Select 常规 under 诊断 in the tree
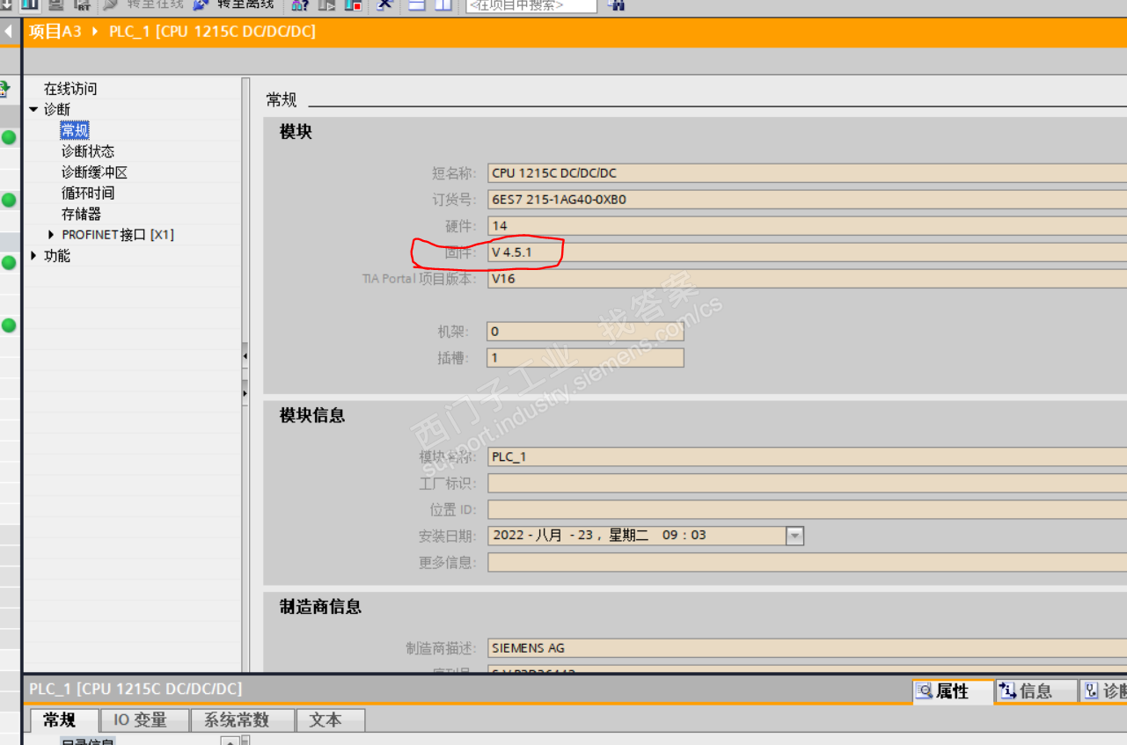 click(75, 131)
